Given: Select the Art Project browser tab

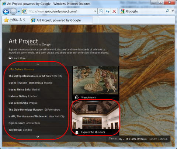Looking at the screenshot, I should click(61, 20).
